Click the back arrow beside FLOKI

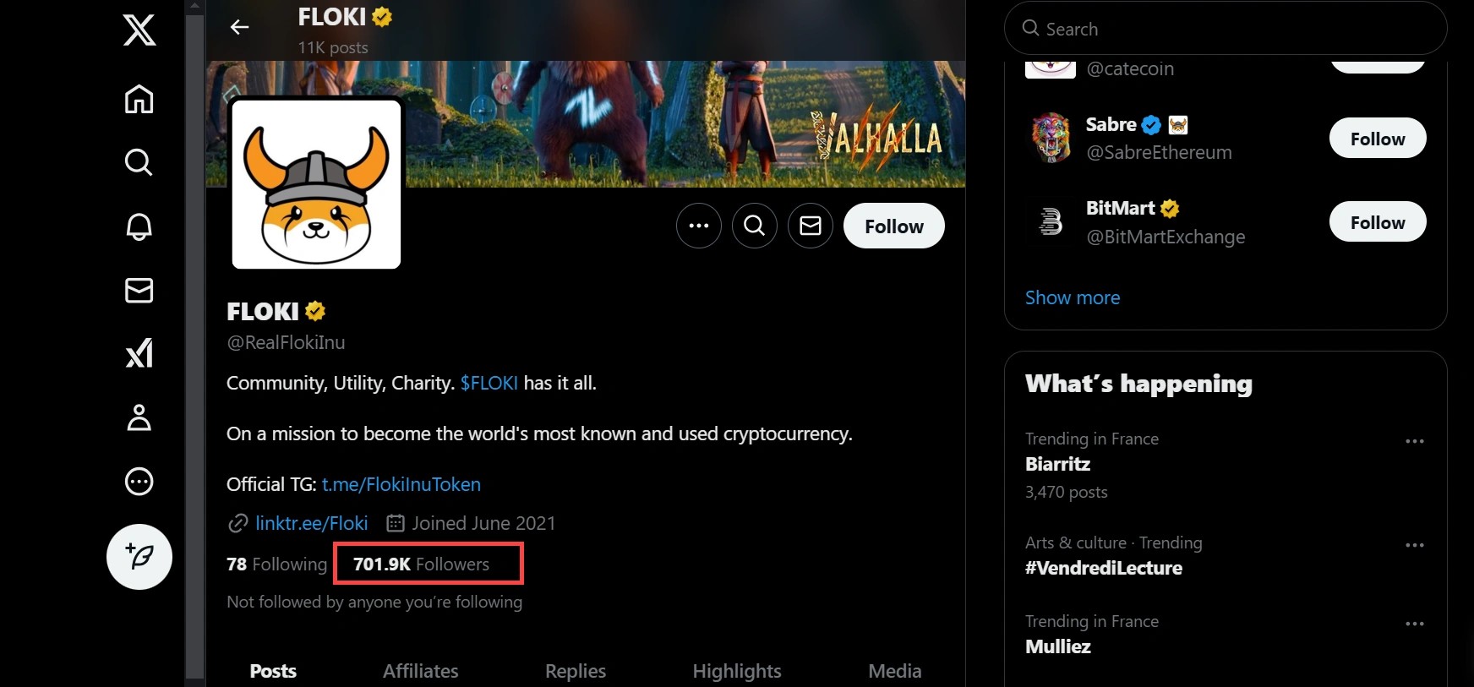[240, 28]
